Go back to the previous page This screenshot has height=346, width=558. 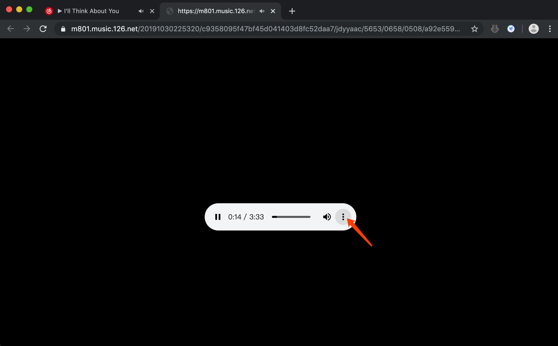[x=11, y=29]
